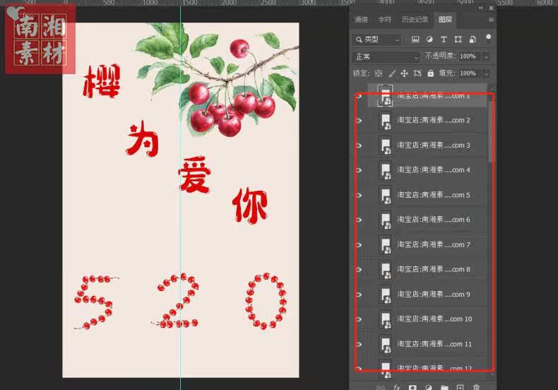The width and height of the screenshot is (558, 390).
Task: Hide layer com 7 with eye icon
Action: [359, 245]
